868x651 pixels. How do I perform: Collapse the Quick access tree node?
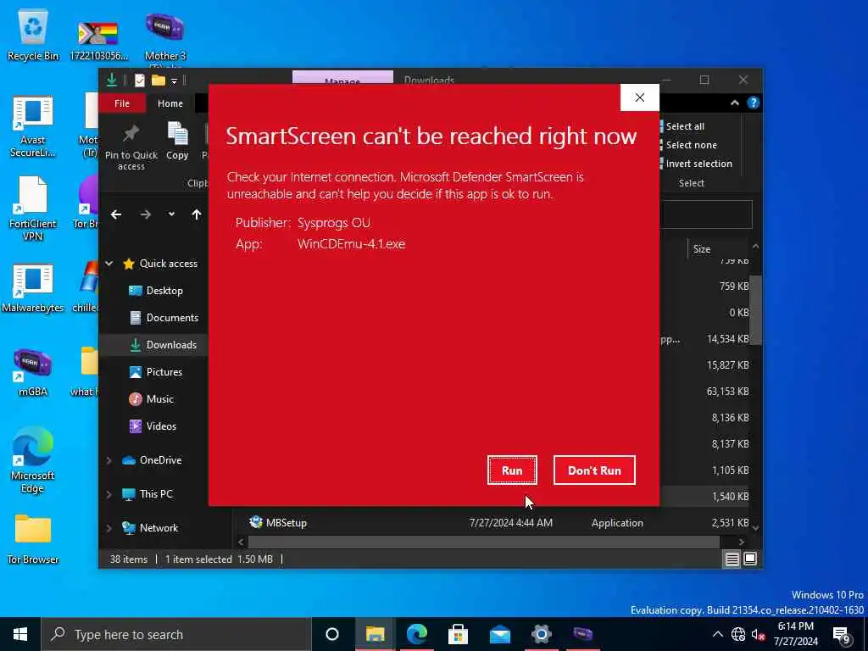pos(109,264)
